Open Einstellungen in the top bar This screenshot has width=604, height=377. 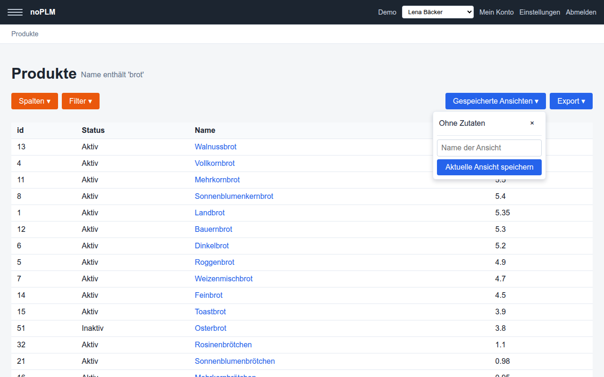click(x=540, y=12)
